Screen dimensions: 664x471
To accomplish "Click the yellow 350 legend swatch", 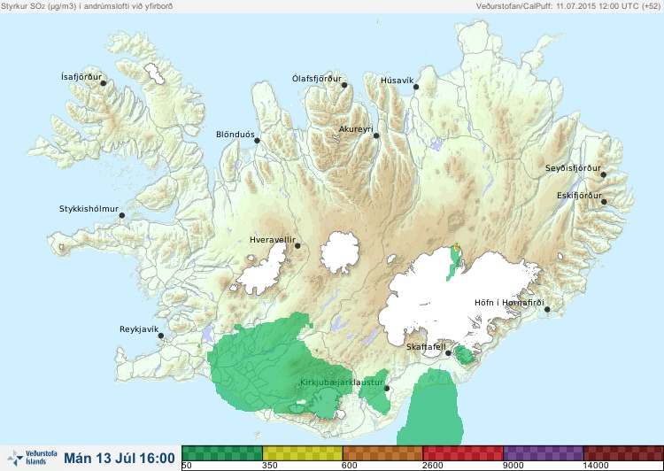I will [303, 453].
